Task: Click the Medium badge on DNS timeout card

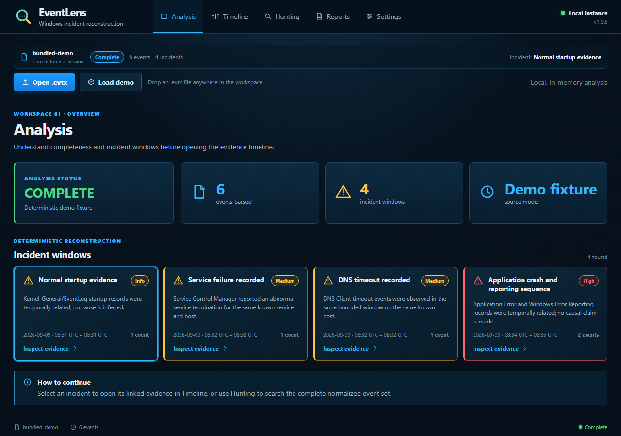Action: coord(435,281)
